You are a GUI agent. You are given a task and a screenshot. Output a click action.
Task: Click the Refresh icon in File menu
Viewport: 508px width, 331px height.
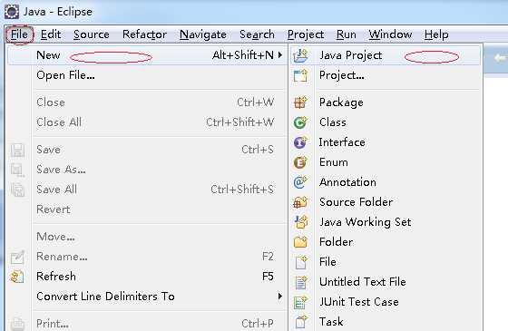tap(17, 277)
